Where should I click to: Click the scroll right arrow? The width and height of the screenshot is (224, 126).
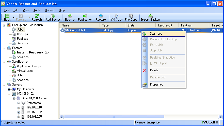[x=220, y=117]
